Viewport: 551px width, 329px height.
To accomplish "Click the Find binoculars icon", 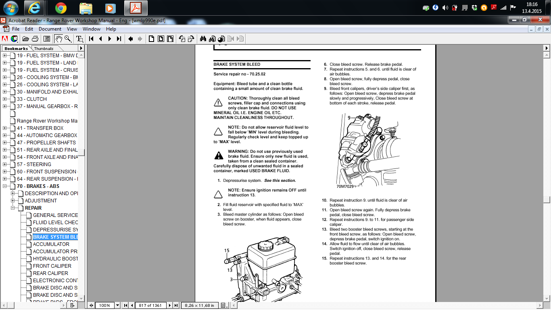I will click(203, 39).
